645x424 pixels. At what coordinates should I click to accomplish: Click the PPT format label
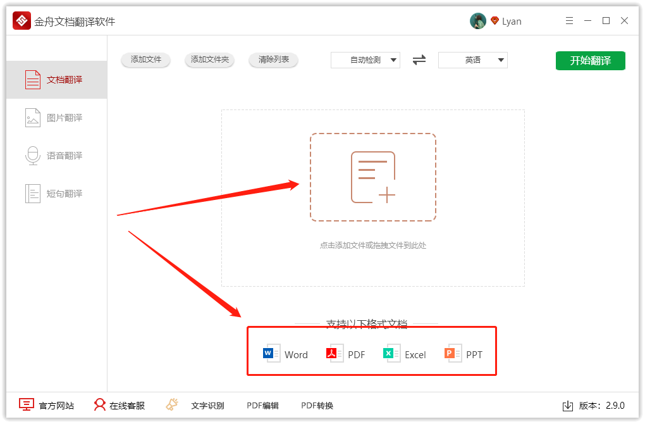click(474, 355)
